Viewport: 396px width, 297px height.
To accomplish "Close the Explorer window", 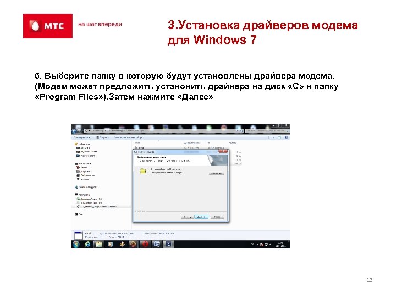I will (285, 125).
